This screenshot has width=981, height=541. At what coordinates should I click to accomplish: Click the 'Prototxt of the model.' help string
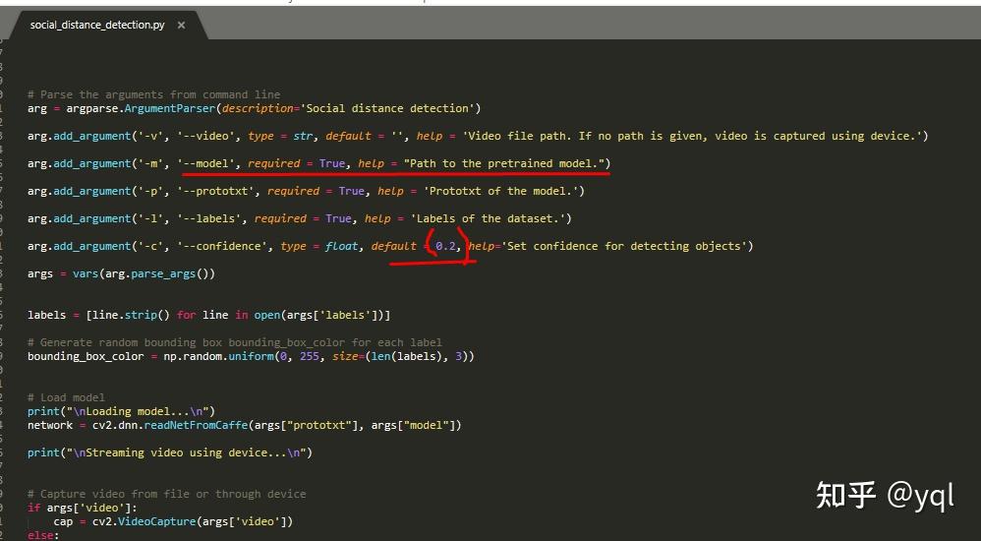pos(501,191)
